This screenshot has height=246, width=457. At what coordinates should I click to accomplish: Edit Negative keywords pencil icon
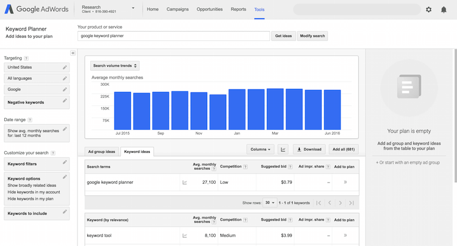pyautogui.click(x=65, y=100)
